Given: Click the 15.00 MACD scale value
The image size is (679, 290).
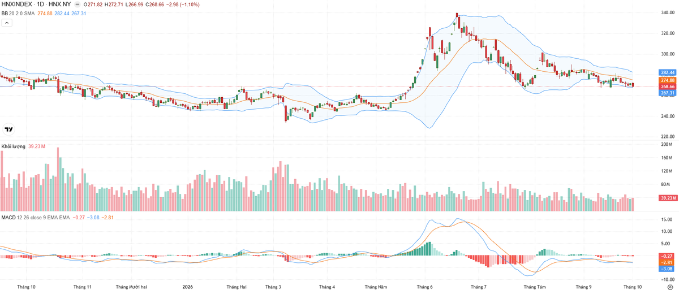Looking at the screenshot, I should (x=667, y=219).
